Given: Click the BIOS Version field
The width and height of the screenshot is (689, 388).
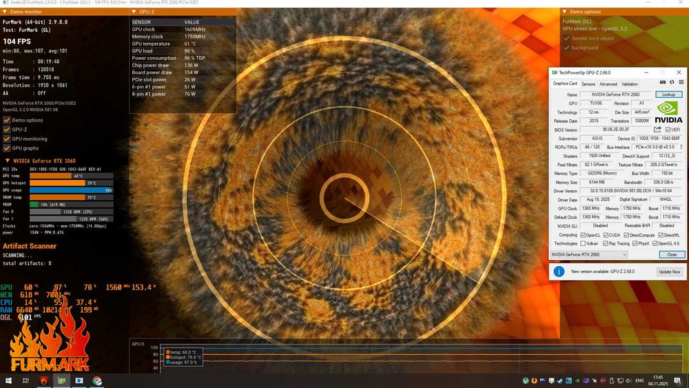Looking at the screenshot, I should [x=615, y=130].
